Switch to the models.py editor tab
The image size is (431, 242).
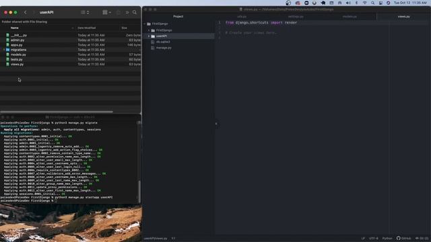pyautogui.click(x=350, y=16)
